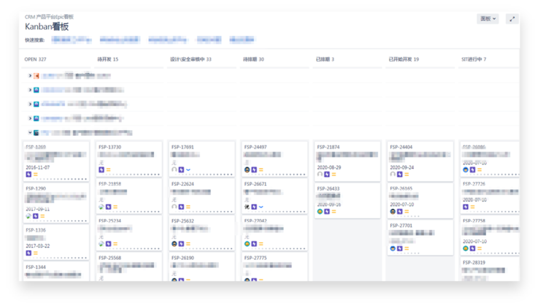Open issue FSP-1290
539x307 pixels.
coord(36,188)
